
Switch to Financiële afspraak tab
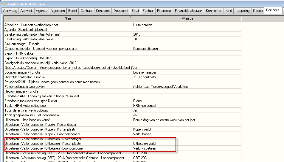point(189,11)
